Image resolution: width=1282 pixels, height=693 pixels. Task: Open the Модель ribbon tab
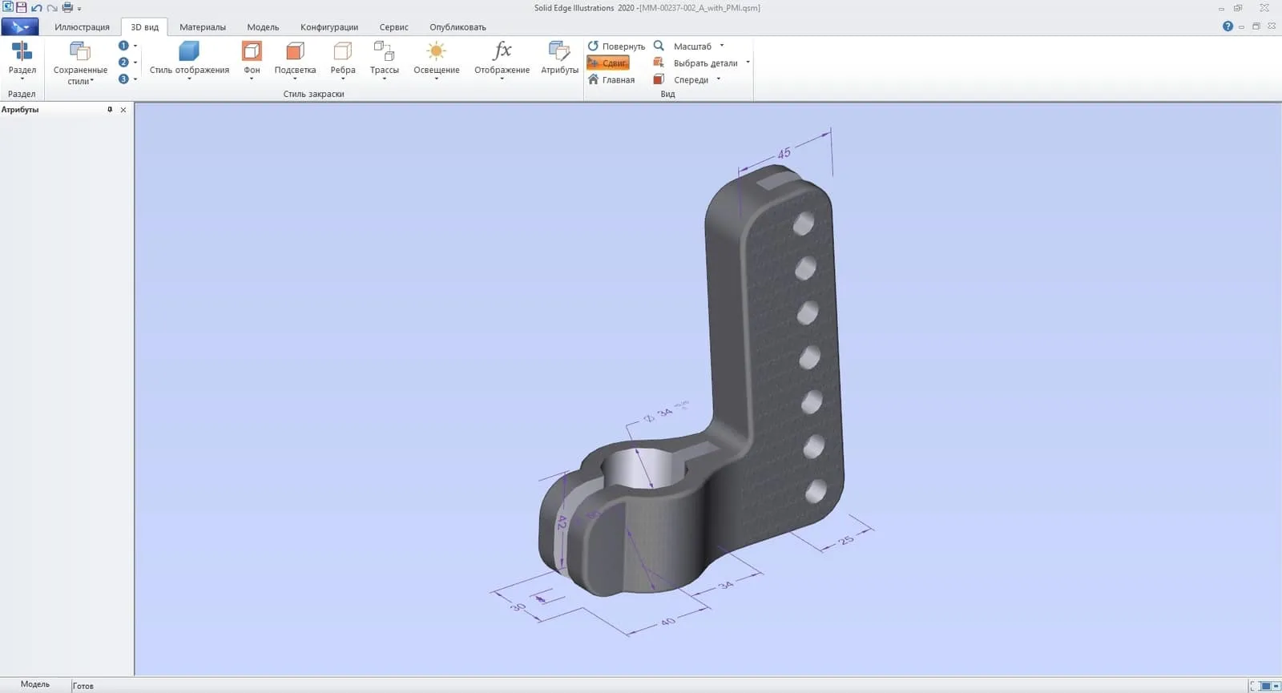pyautogui.click(x=263, y=27)
